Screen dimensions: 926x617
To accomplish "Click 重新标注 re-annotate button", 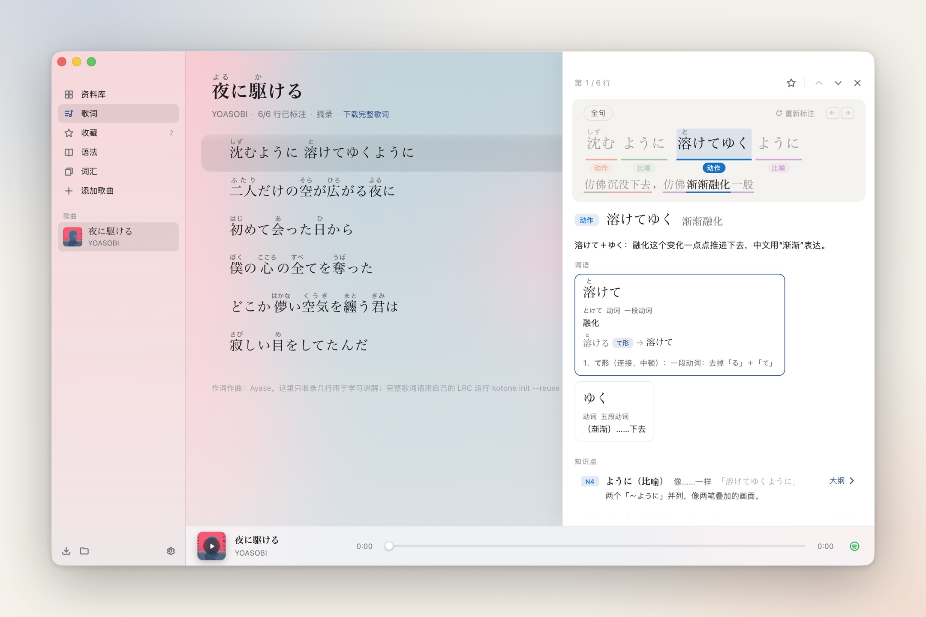I will [x=795, y=114].
